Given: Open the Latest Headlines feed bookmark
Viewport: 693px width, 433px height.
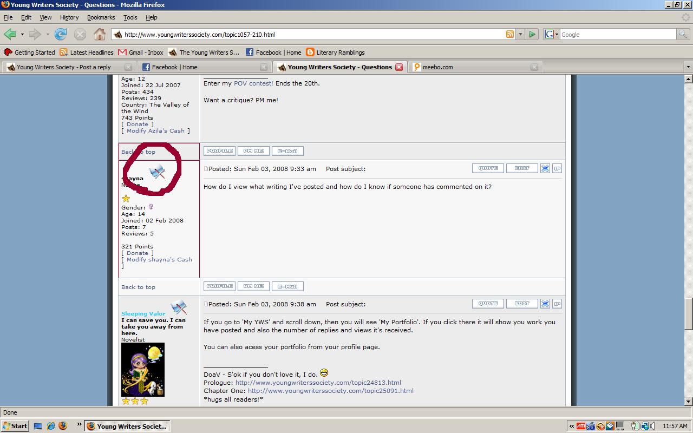Looking at the screenshot, I should point(87,53).
